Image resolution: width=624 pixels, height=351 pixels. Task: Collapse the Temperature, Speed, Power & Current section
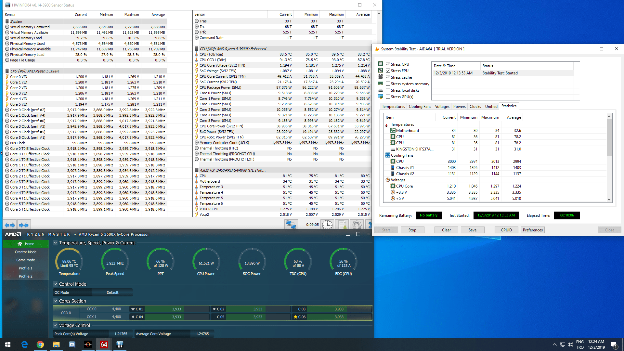click(55, 243)
